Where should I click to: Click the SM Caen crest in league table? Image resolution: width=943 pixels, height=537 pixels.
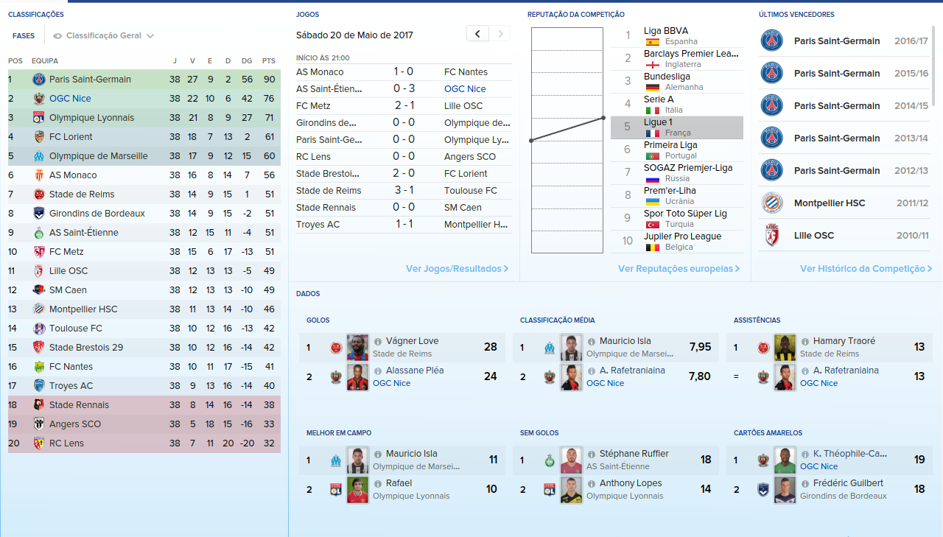point(39,289)
